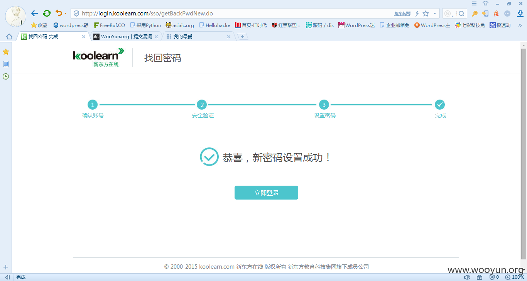Click the send-to-phone icon
The height and width of the screenshot is (281, 527).
pyautogui.click(x=485, y=14)
